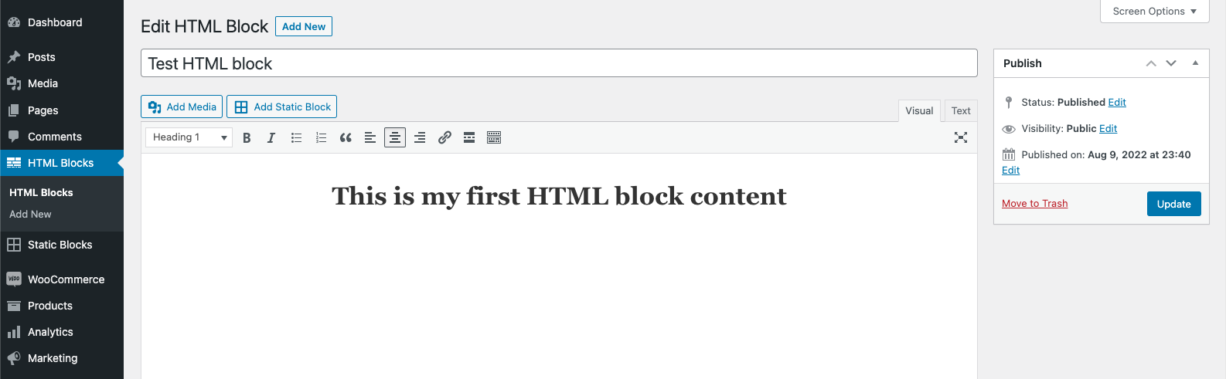This screenshot has width=1226, height=379.
Task: Align text to the right
Action: pyautogui.click(x=420, y=137)
